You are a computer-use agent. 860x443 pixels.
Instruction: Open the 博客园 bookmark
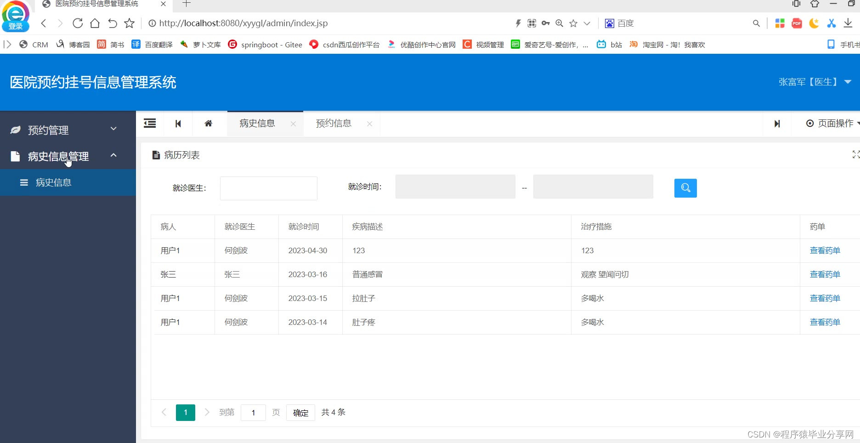pyautogui.click(x=73, y=45)
